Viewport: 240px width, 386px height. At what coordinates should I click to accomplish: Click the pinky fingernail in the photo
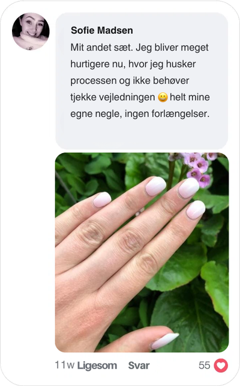(102, 199)
